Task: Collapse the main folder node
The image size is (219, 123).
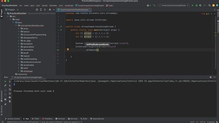Action: click(11, 19)
